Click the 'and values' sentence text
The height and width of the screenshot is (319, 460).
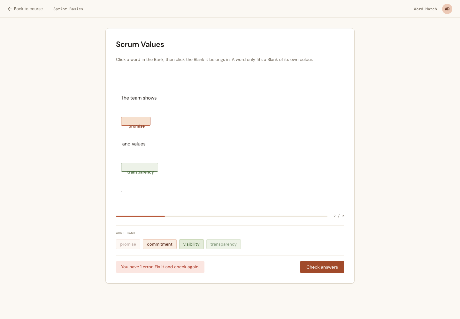(x=134, y=144)
